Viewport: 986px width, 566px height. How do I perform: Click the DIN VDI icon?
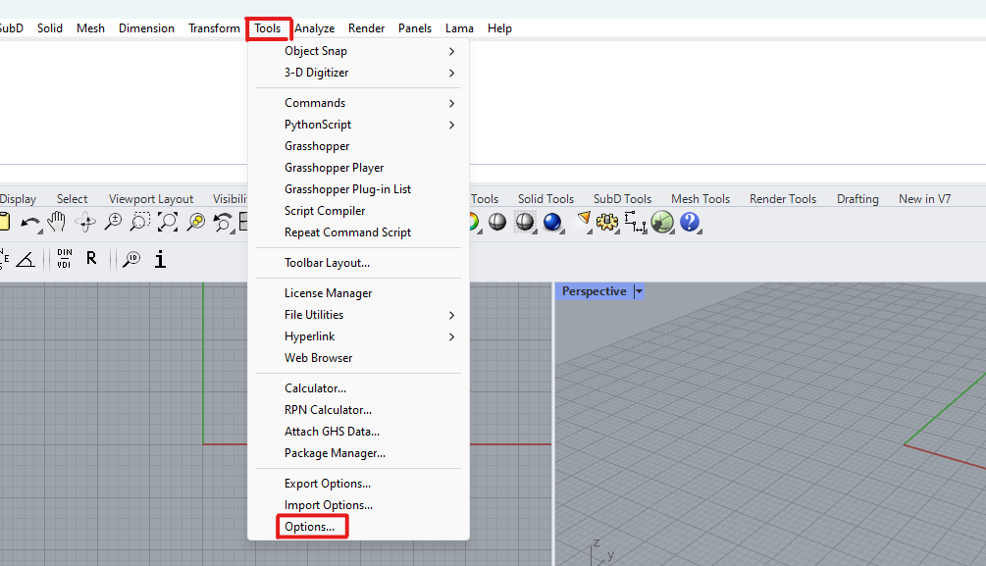coord(64,258)
